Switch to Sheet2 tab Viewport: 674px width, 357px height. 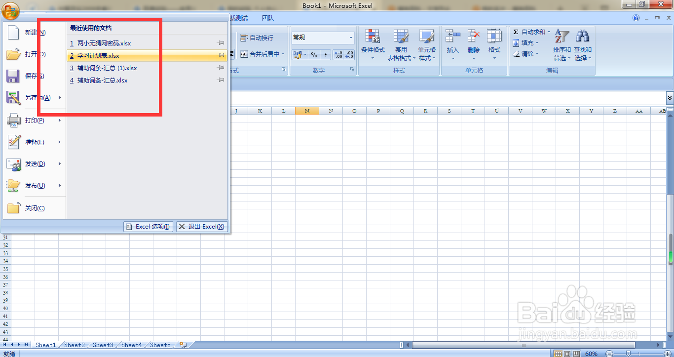coord(74,345)
